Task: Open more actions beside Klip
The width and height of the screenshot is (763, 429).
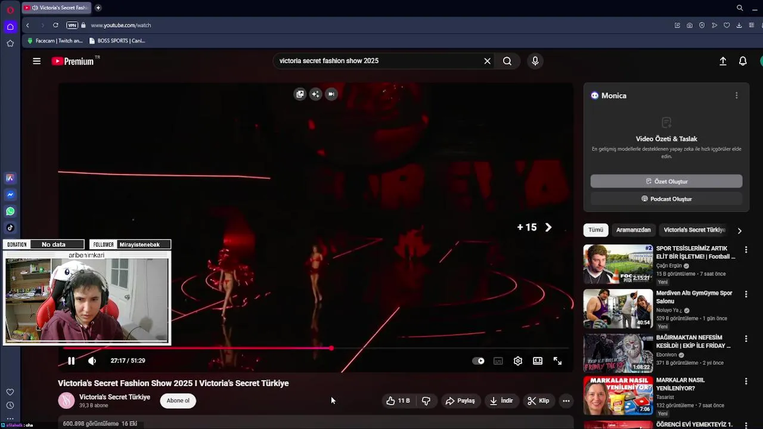Action: 566,400
